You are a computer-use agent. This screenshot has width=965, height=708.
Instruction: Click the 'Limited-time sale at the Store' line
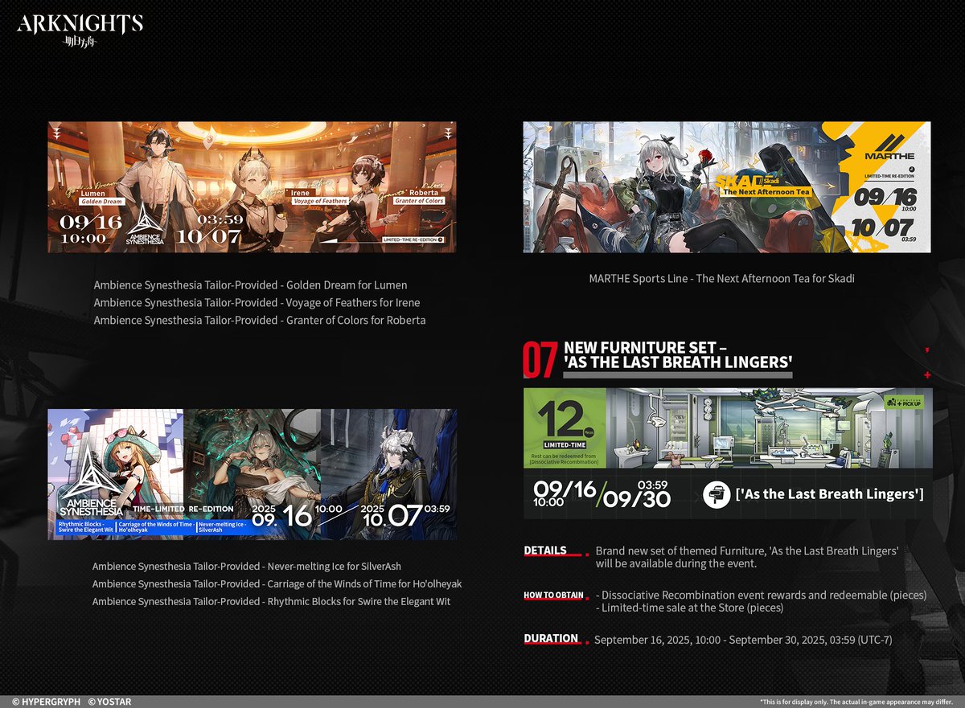coord(689,608)
